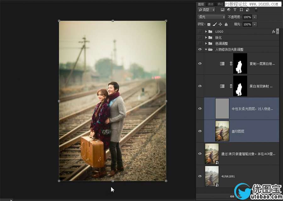The height and width of the screenshot is (201, 283).
Task: Show the hidden LOGO group
Action: 200,32
